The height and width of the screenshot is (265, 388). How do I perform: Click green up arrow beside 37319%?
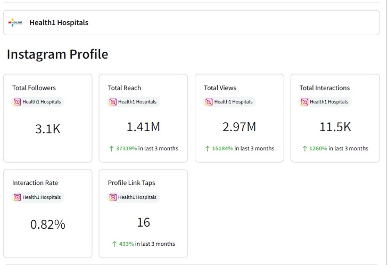coord(111,148)
